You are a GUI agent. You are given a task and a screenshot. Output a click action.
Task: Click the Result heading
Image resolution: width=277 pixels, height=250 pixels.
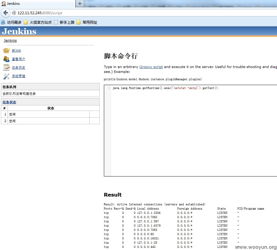(x=113, y=195)
